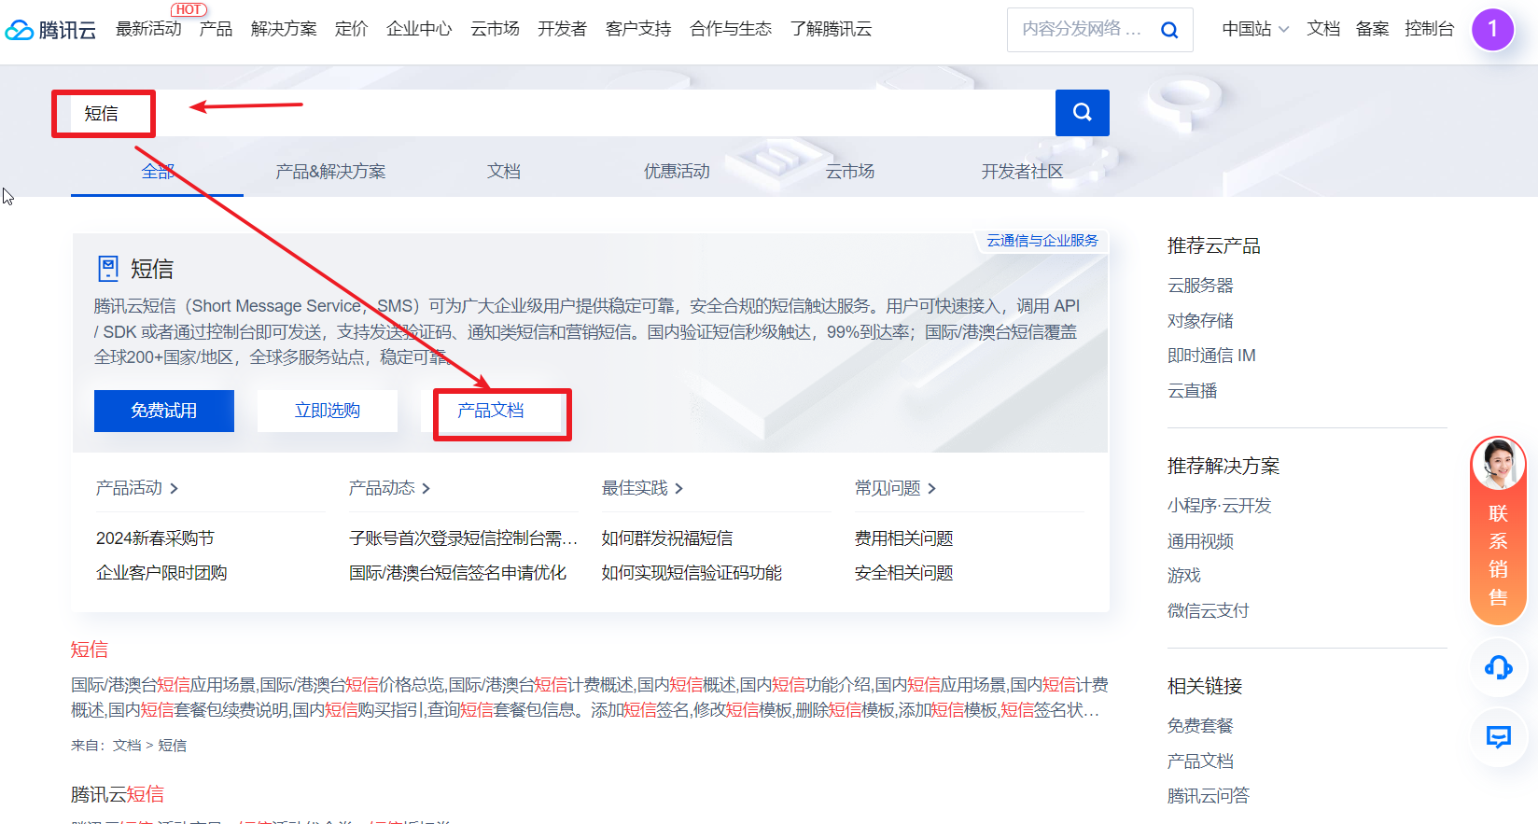The width and height of the screenshot is (1538, 824).
Task: Switch to the 产品&解决方案 tab
Action: coord(330,171)
